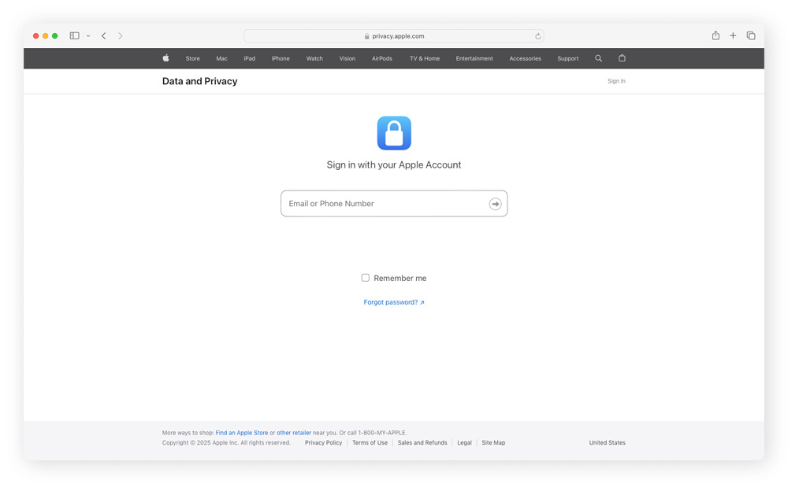Open the AirPods menu
Image resolution: width=788 pixels, height=484 pixels.
[x=382, y=59]
